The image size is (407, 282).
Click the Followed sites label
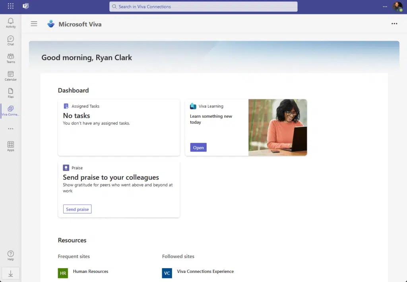point(178,256)
